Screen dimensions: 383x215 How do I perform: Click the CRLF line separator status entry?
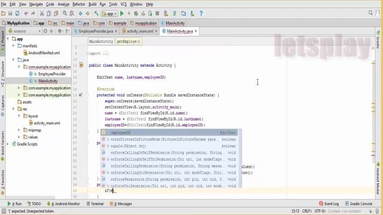click(x=307, y=211)
